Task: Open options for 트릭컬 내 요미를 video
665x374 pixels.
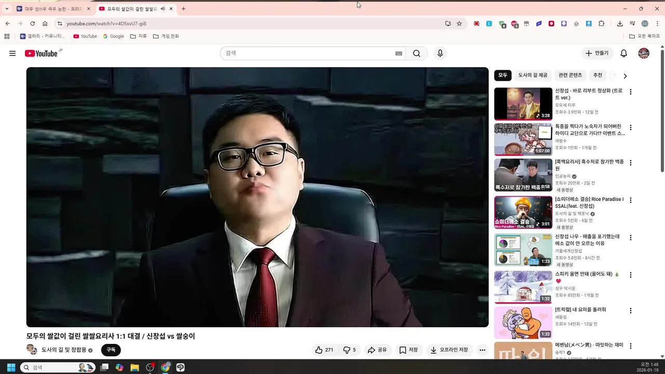Action: 631,311
